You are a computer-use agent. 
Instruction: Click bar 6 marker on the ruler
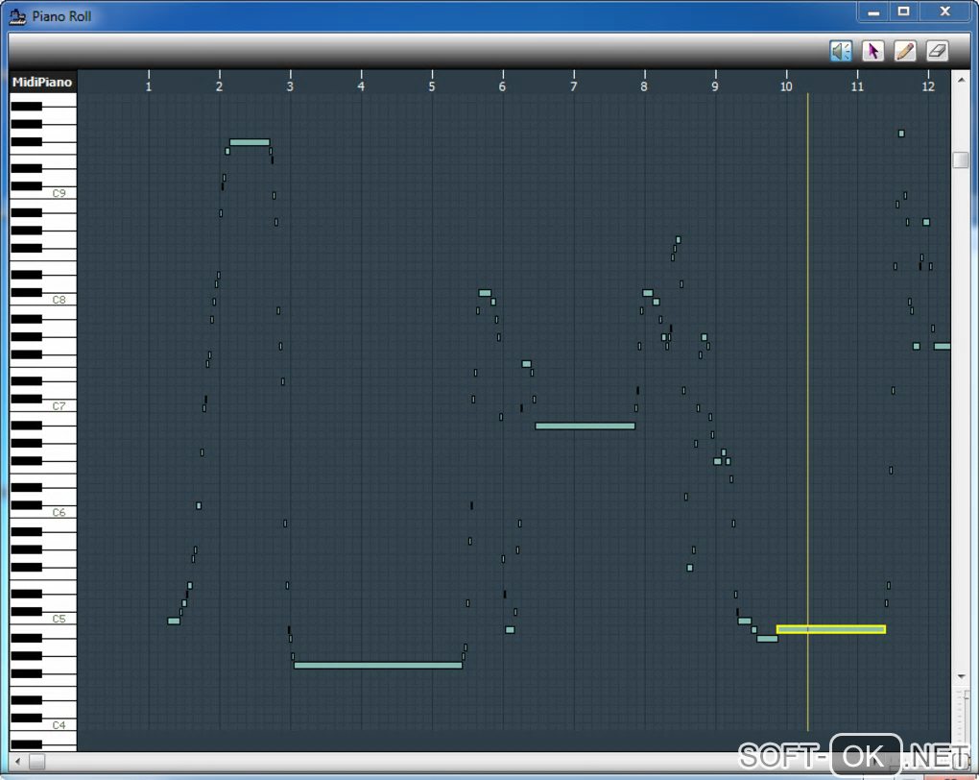[502, 85]
